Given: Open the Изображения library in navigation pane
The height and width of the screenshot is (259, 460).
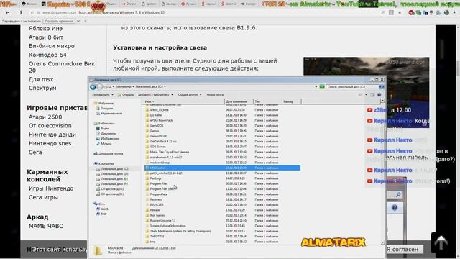Looking at the screenshot, I should [x=108, y=138].
